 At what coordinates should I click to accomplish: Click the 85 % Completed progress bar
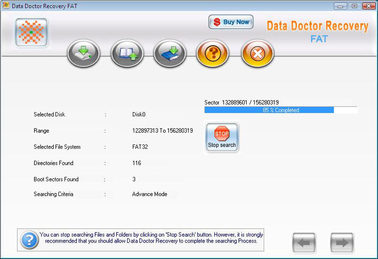click(281, 110)
